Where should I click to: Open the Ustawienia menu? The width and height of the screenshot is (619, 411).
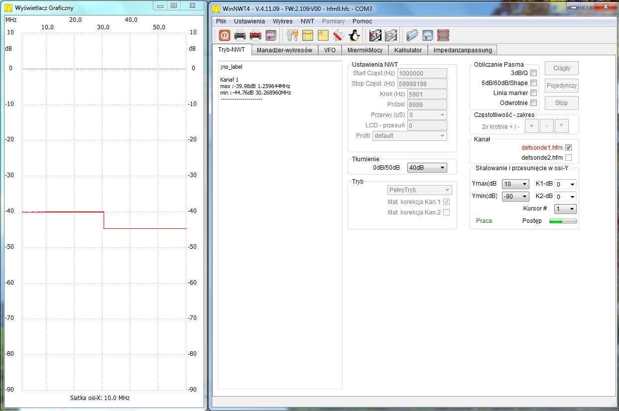249,21
